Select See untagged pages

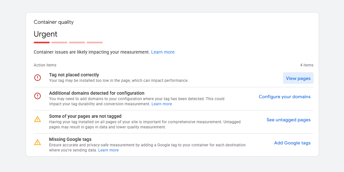[x=288, y=120]
